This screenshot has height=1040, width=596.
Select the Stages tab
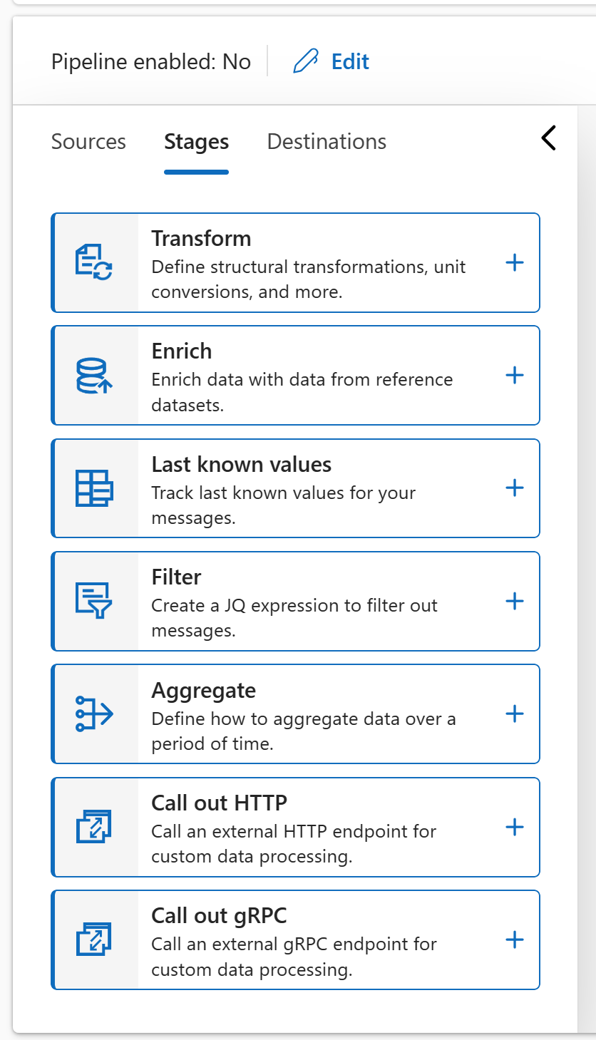tap(196, 142)
